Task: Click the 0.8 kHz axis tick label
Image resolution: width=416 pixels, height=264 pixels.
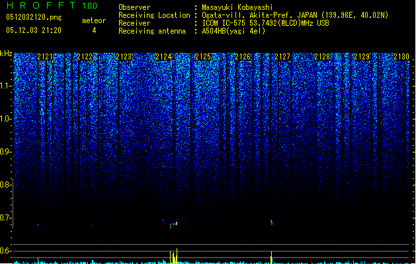Action: click(6, 185)
